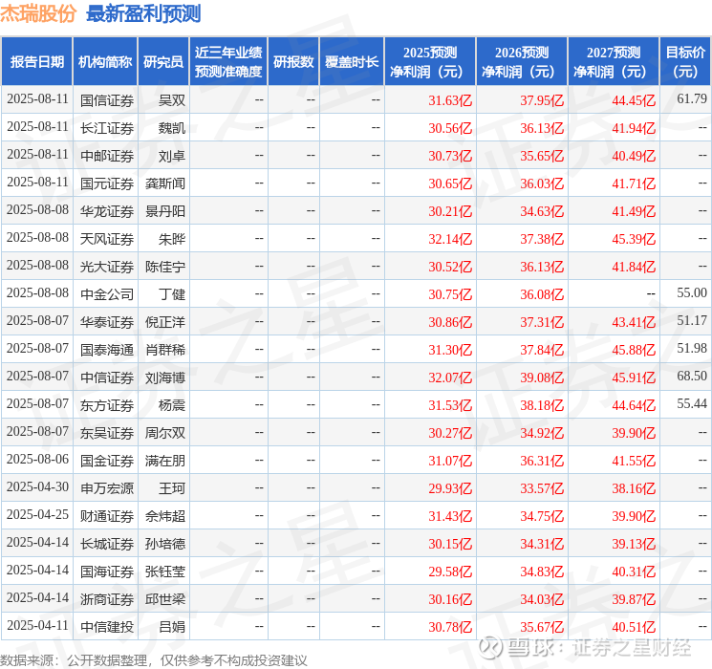The width and height of the screenshot is (712, 669).
Task: Select the 中邮证券 cell
Action: (107, 156)
